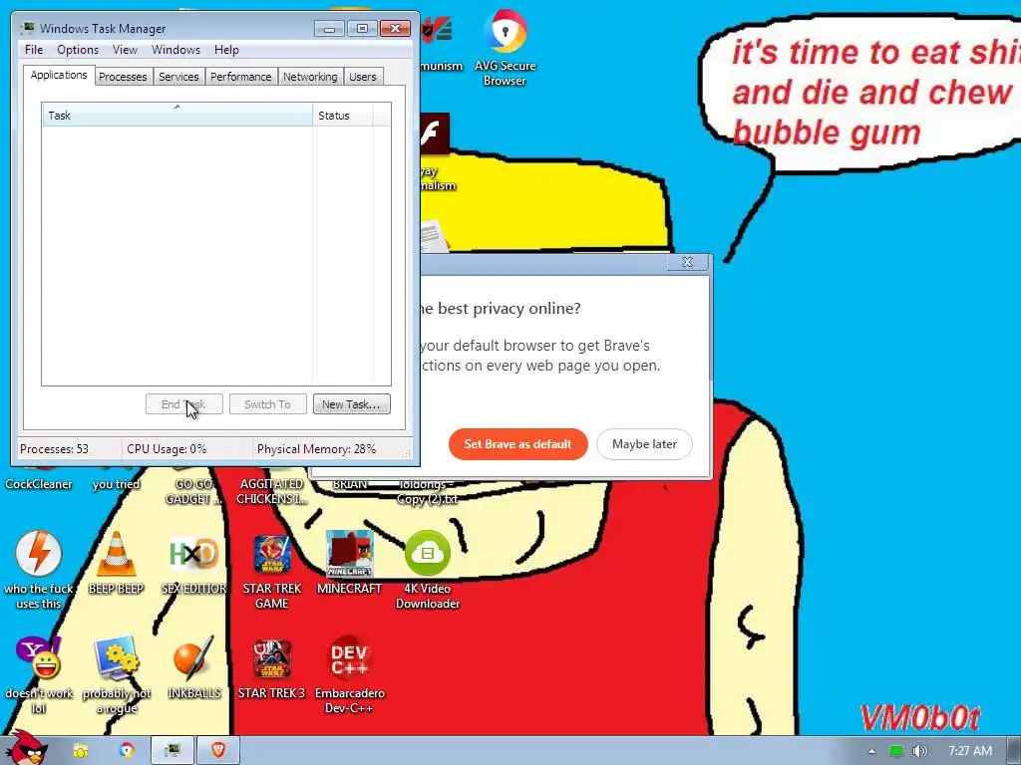Open the Help menu in Task Manager
Screen dimensions: 1021x765
point(226,50)
